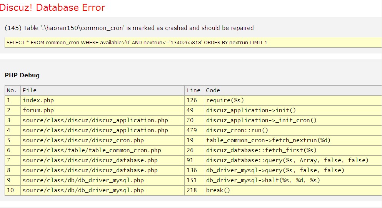Click line number '136'
382x208 pixels.
pos(192,170)
